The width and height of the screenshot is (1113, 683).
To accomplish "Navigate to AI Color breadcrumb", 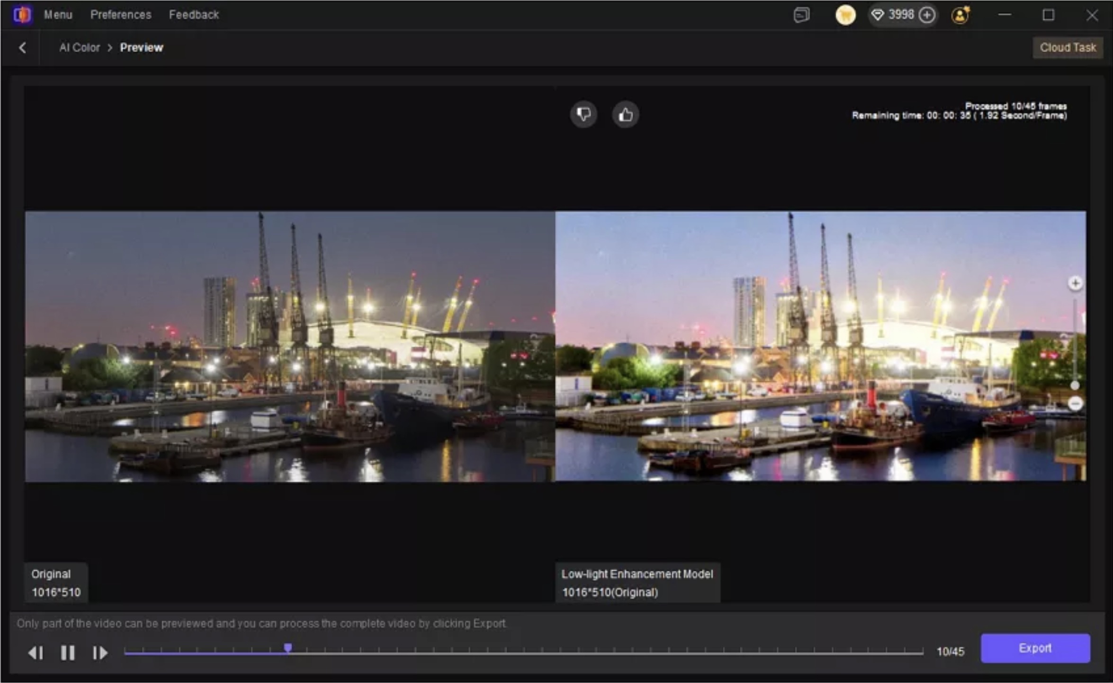I will click(x=80, y=47).
